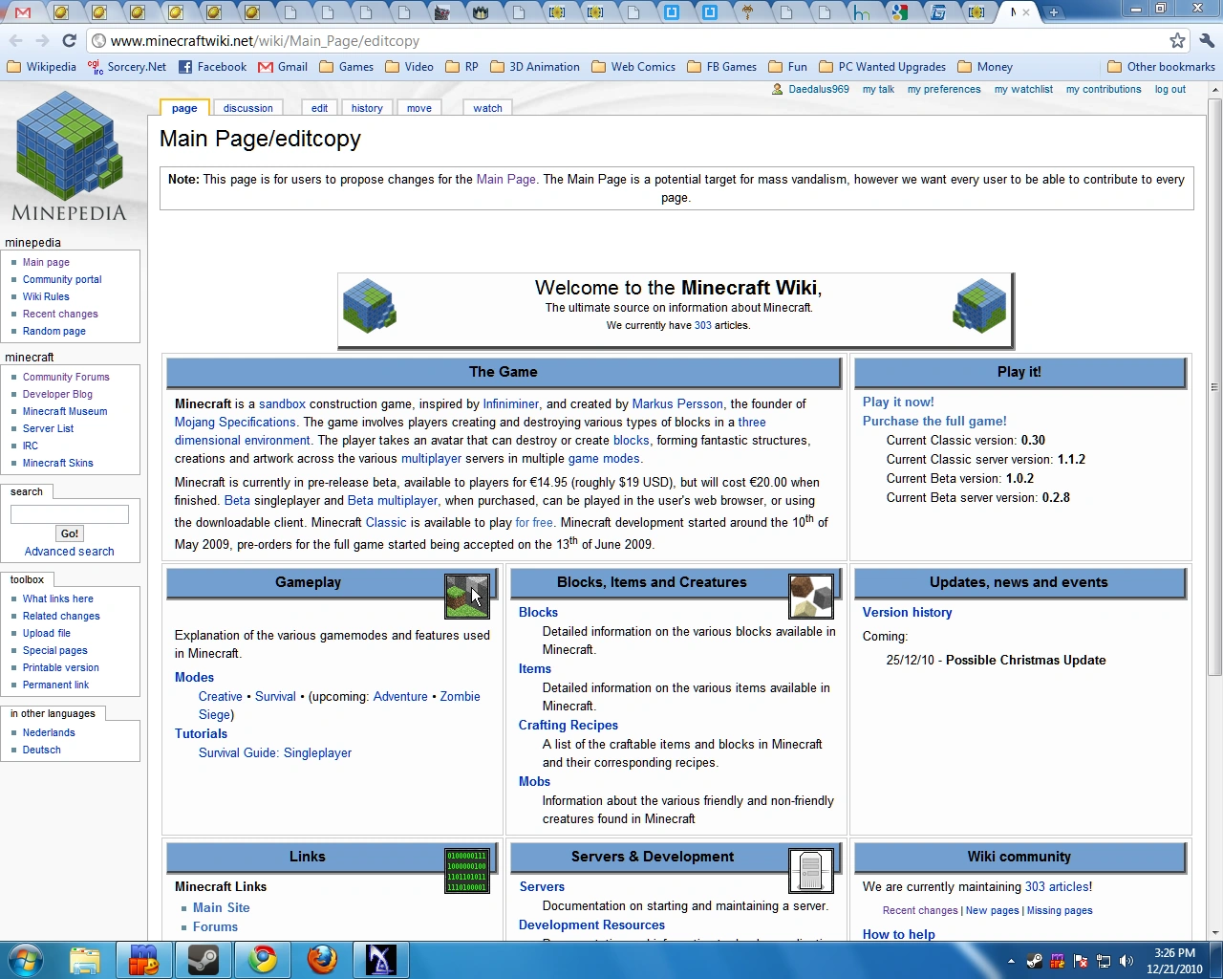The width and height of the screenshot is (1223, 979).
Task: Click the wiki search input field
Action: 70,514
